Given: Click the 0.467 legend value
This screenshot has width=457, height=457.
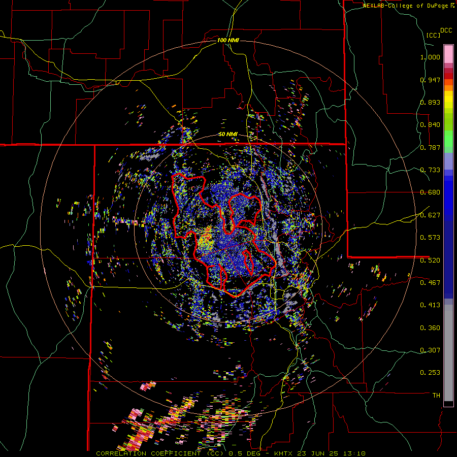Looking at the screenshot, I should pos(430,283).
